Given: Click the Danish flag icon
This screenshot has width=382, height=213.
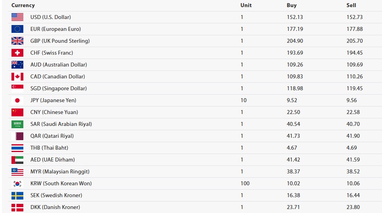Looking at the screenshot, I should pos(17,207).
